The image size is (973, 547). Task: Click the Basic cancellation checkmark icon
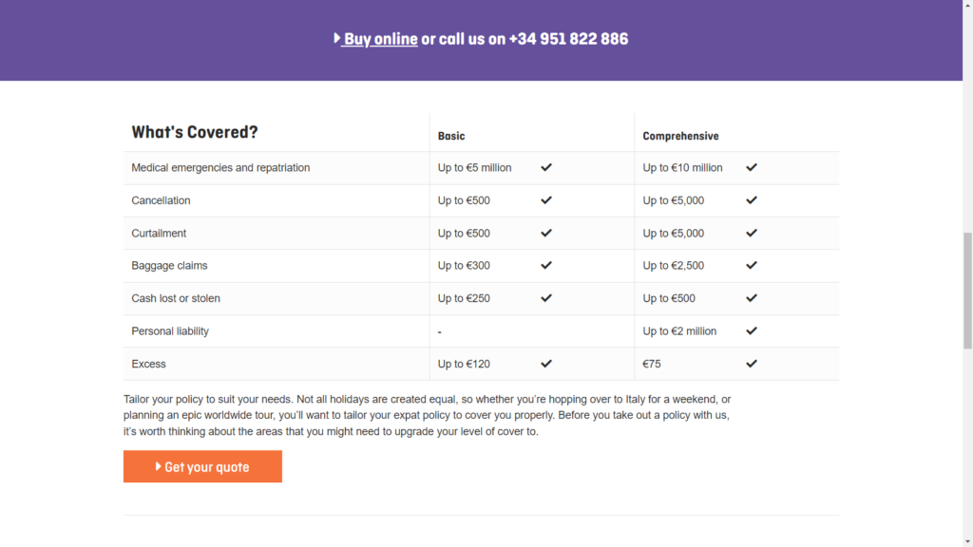(x=546, y=200)
